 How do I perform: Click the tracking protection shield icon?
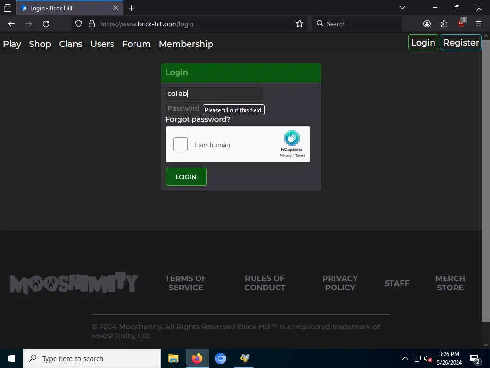78,24
